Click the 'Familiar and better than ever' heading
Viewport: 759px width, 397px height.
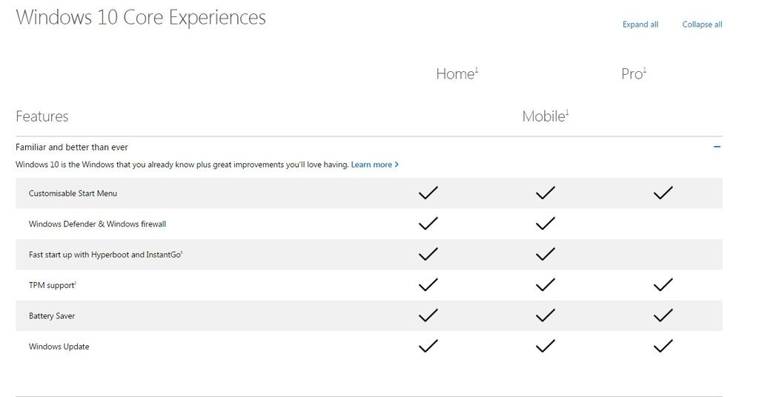(x=72, y=147)
